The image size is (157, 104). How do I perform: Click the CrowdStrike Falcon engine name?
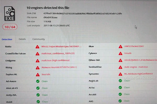point(15,54)
